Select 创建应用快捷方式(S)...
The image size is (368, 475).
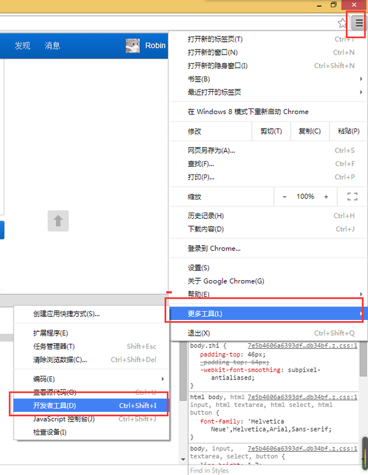point(91,314)
